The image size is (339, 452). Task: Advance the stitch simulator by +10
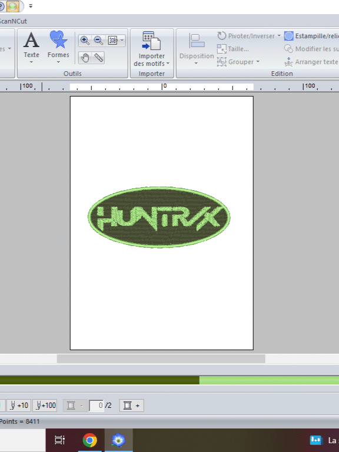click(x=19, y=406)
